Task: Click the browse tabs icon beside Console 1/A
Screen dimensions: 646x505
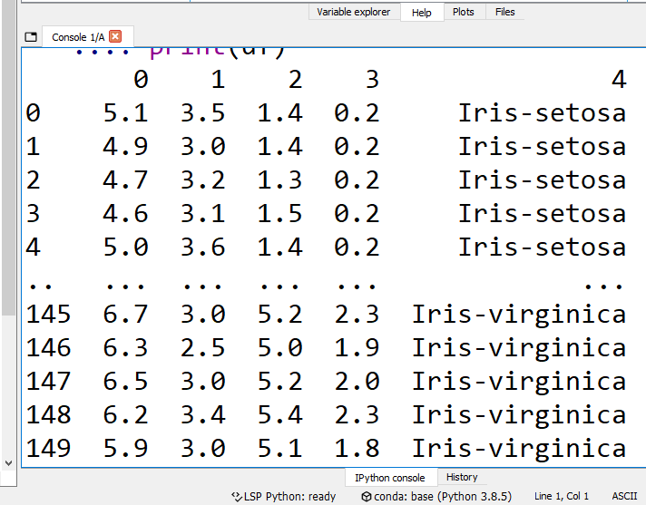Action: (30, 37)
